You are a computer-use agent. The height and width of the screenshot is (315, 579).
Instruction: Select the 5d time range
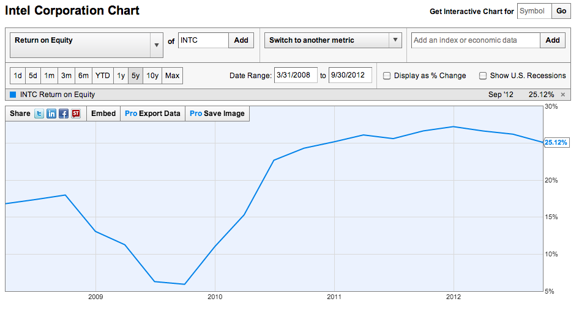pos(33,76)
